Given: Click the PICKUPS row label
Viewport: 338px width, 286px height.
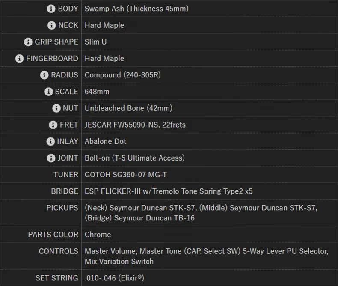Looking at the screenshot, I should tap(62, 208).
